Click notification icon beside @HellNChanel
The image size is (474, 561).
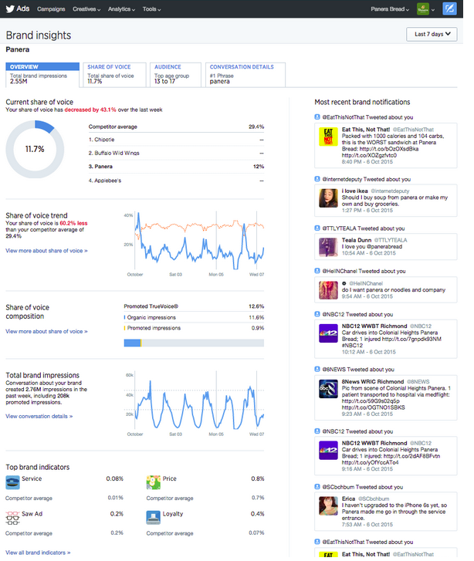pos(317,271)
